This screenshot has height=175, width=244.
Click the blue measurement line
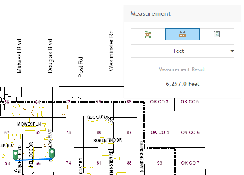pos(33,159)
